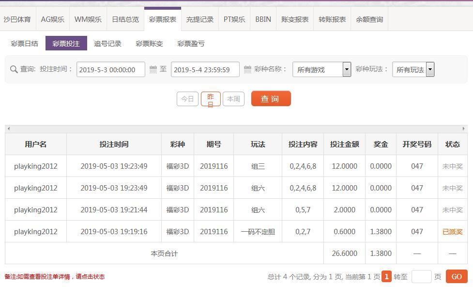Click time cell 2019-05-03 19:19:16
This screenshot has width=473, height=287.
(x=114, y=232)
